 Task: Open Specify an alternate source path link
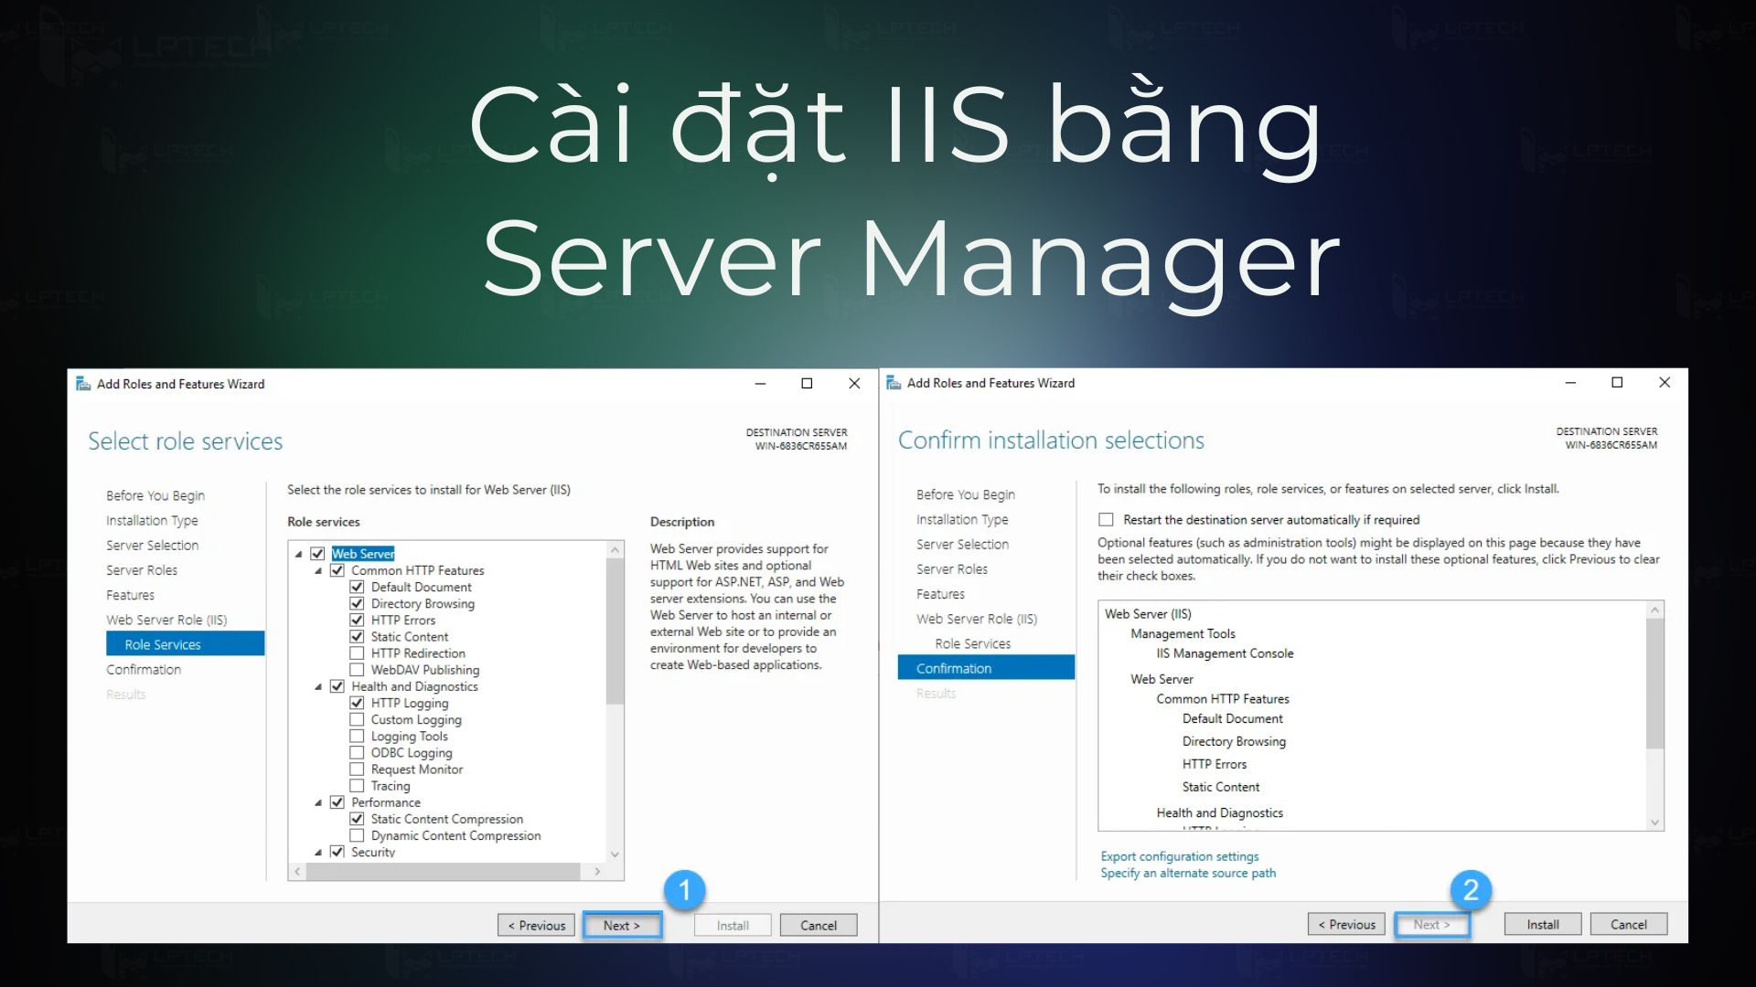click(1188, 873)
